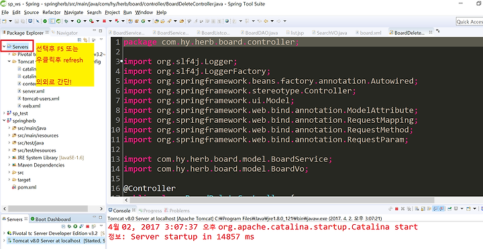Screen dimensions: 483x249
Task: Select the web.xml file under Tomcat
Action: point(29,106)
